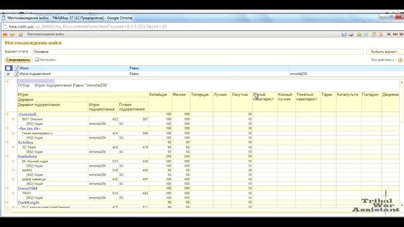Save report using the floppy disk icon
404x227 pixels.
344,34
